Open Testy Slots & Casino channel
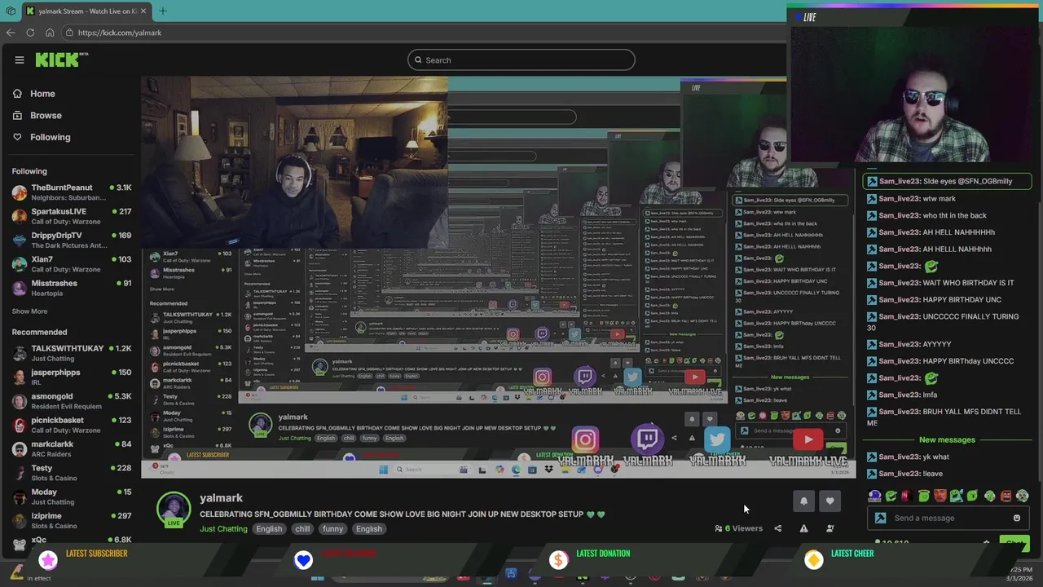Screen dimensions: 1043x587 click(72, 473)
